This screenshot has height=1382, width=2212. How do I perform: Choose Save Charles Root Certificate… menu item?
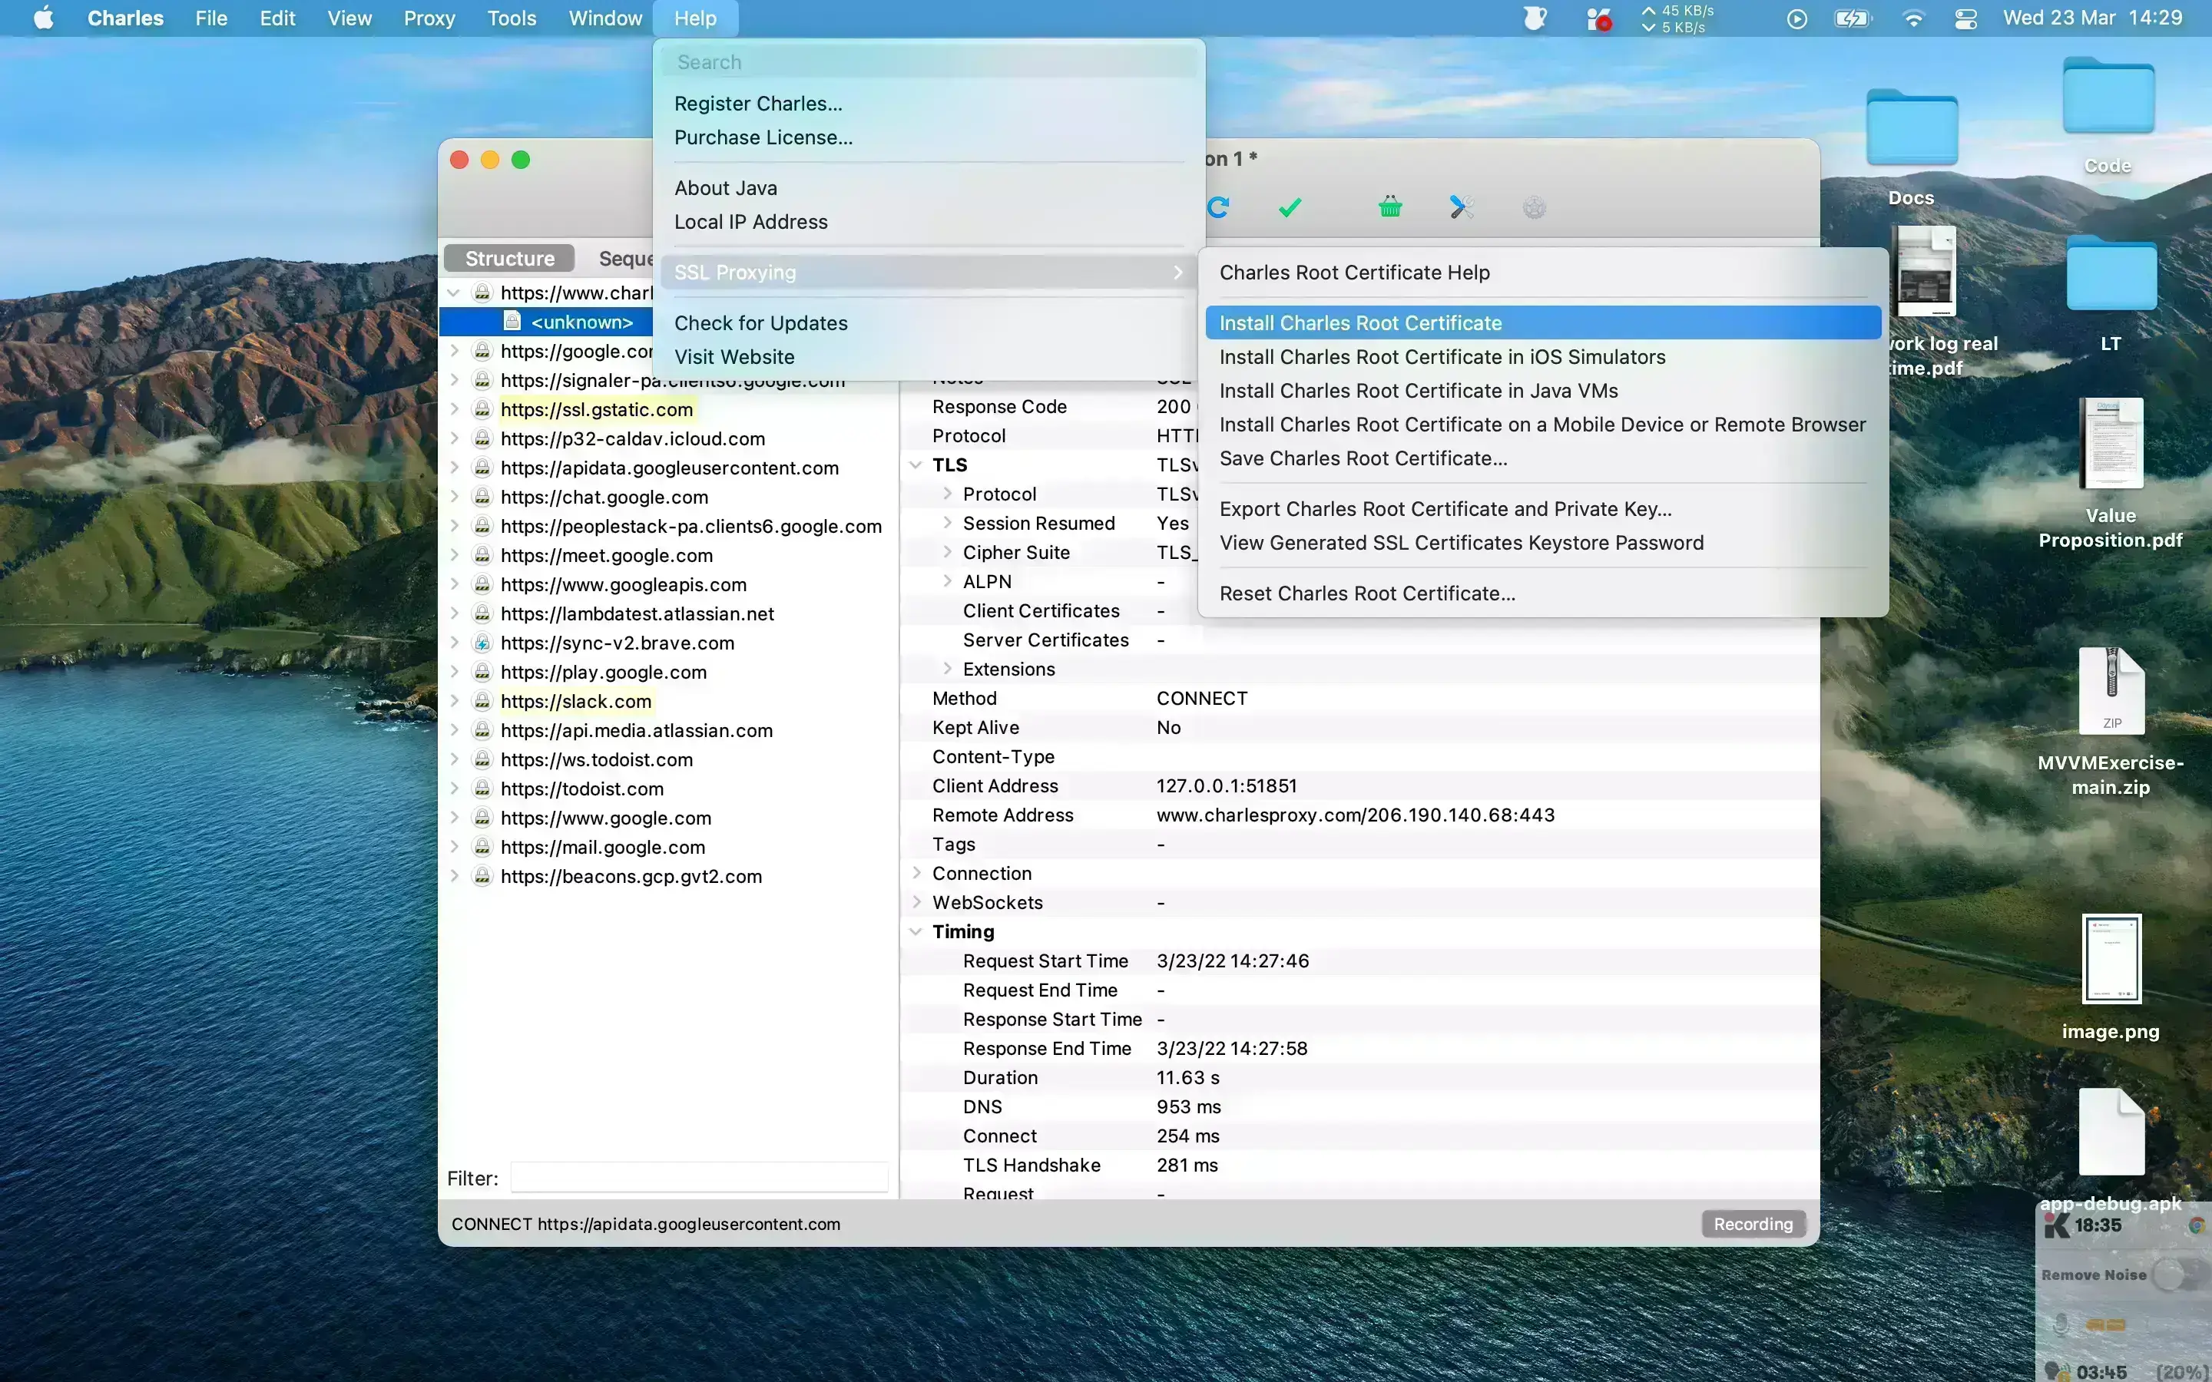pos(1363,459)
